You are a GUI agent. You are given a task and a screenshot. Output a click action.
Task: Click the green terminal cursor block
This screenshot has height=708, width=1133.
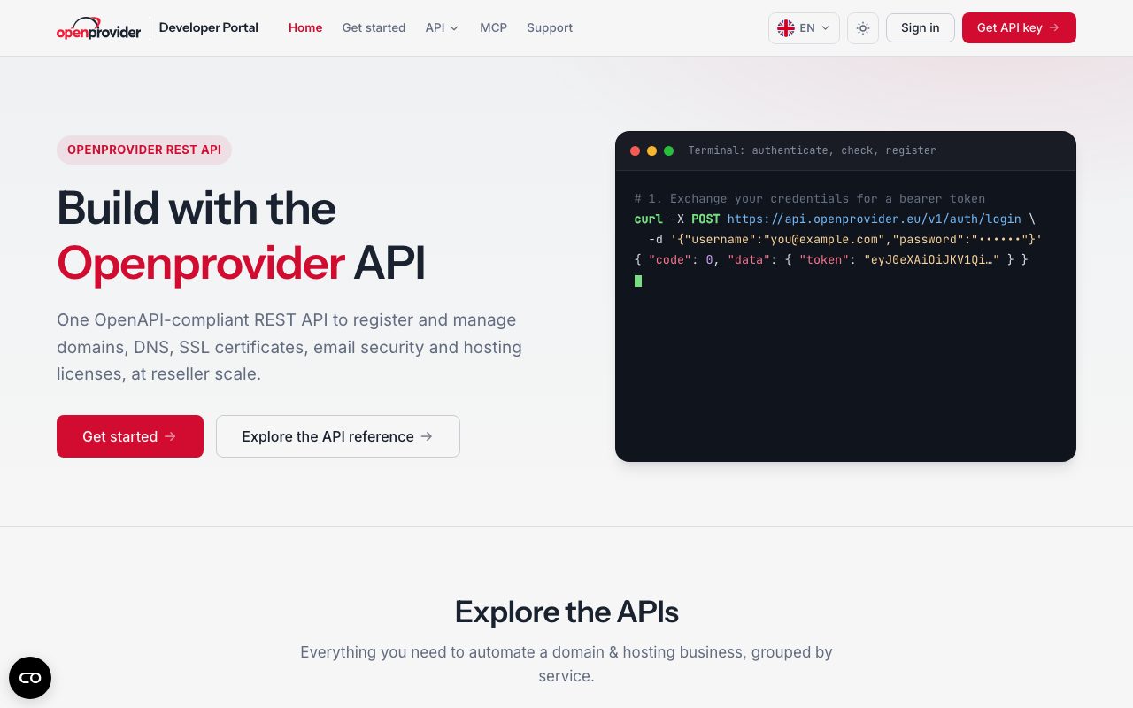(x=638, y=281)
